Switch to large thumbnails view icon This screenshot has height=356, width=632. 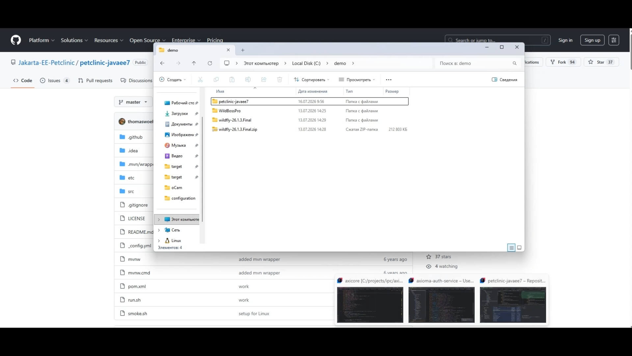(519, 248)
